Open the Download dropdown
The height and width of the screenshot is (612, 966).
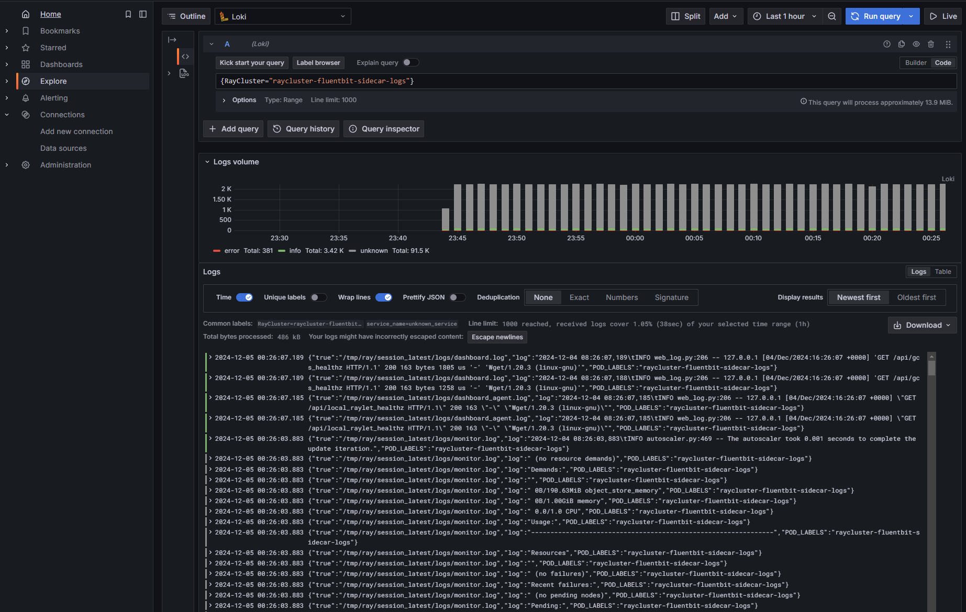922,325
